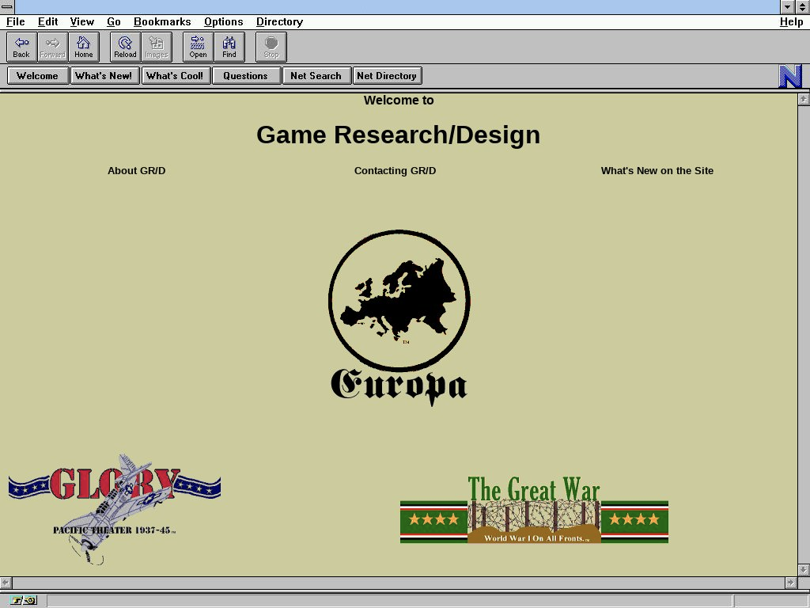Viewport: 810px width, 608px height.
Task: Open the Options menu
Action: coord(223,22)
